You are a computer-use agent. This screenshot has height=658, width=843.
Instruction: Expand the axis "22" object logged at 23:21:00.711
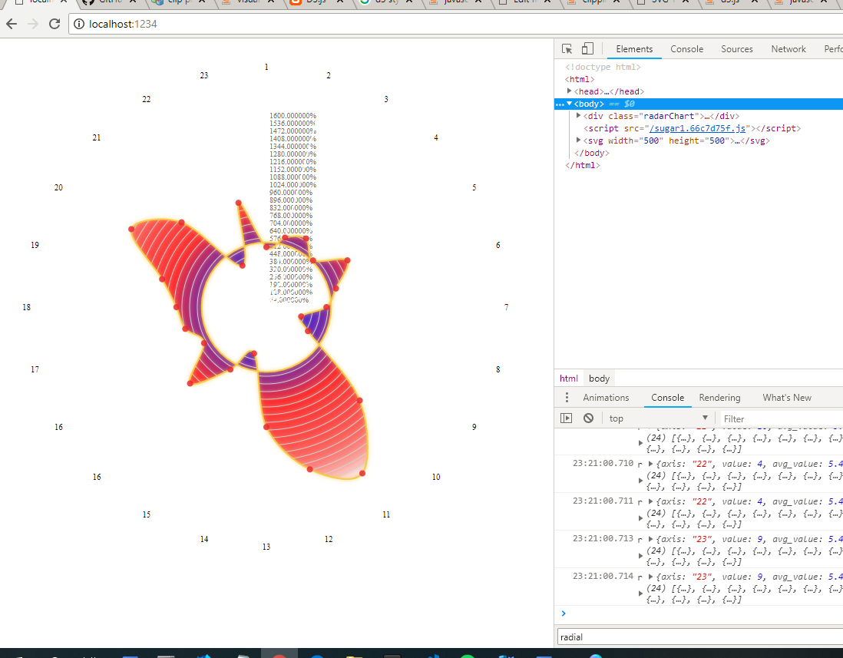coord(650,501)
